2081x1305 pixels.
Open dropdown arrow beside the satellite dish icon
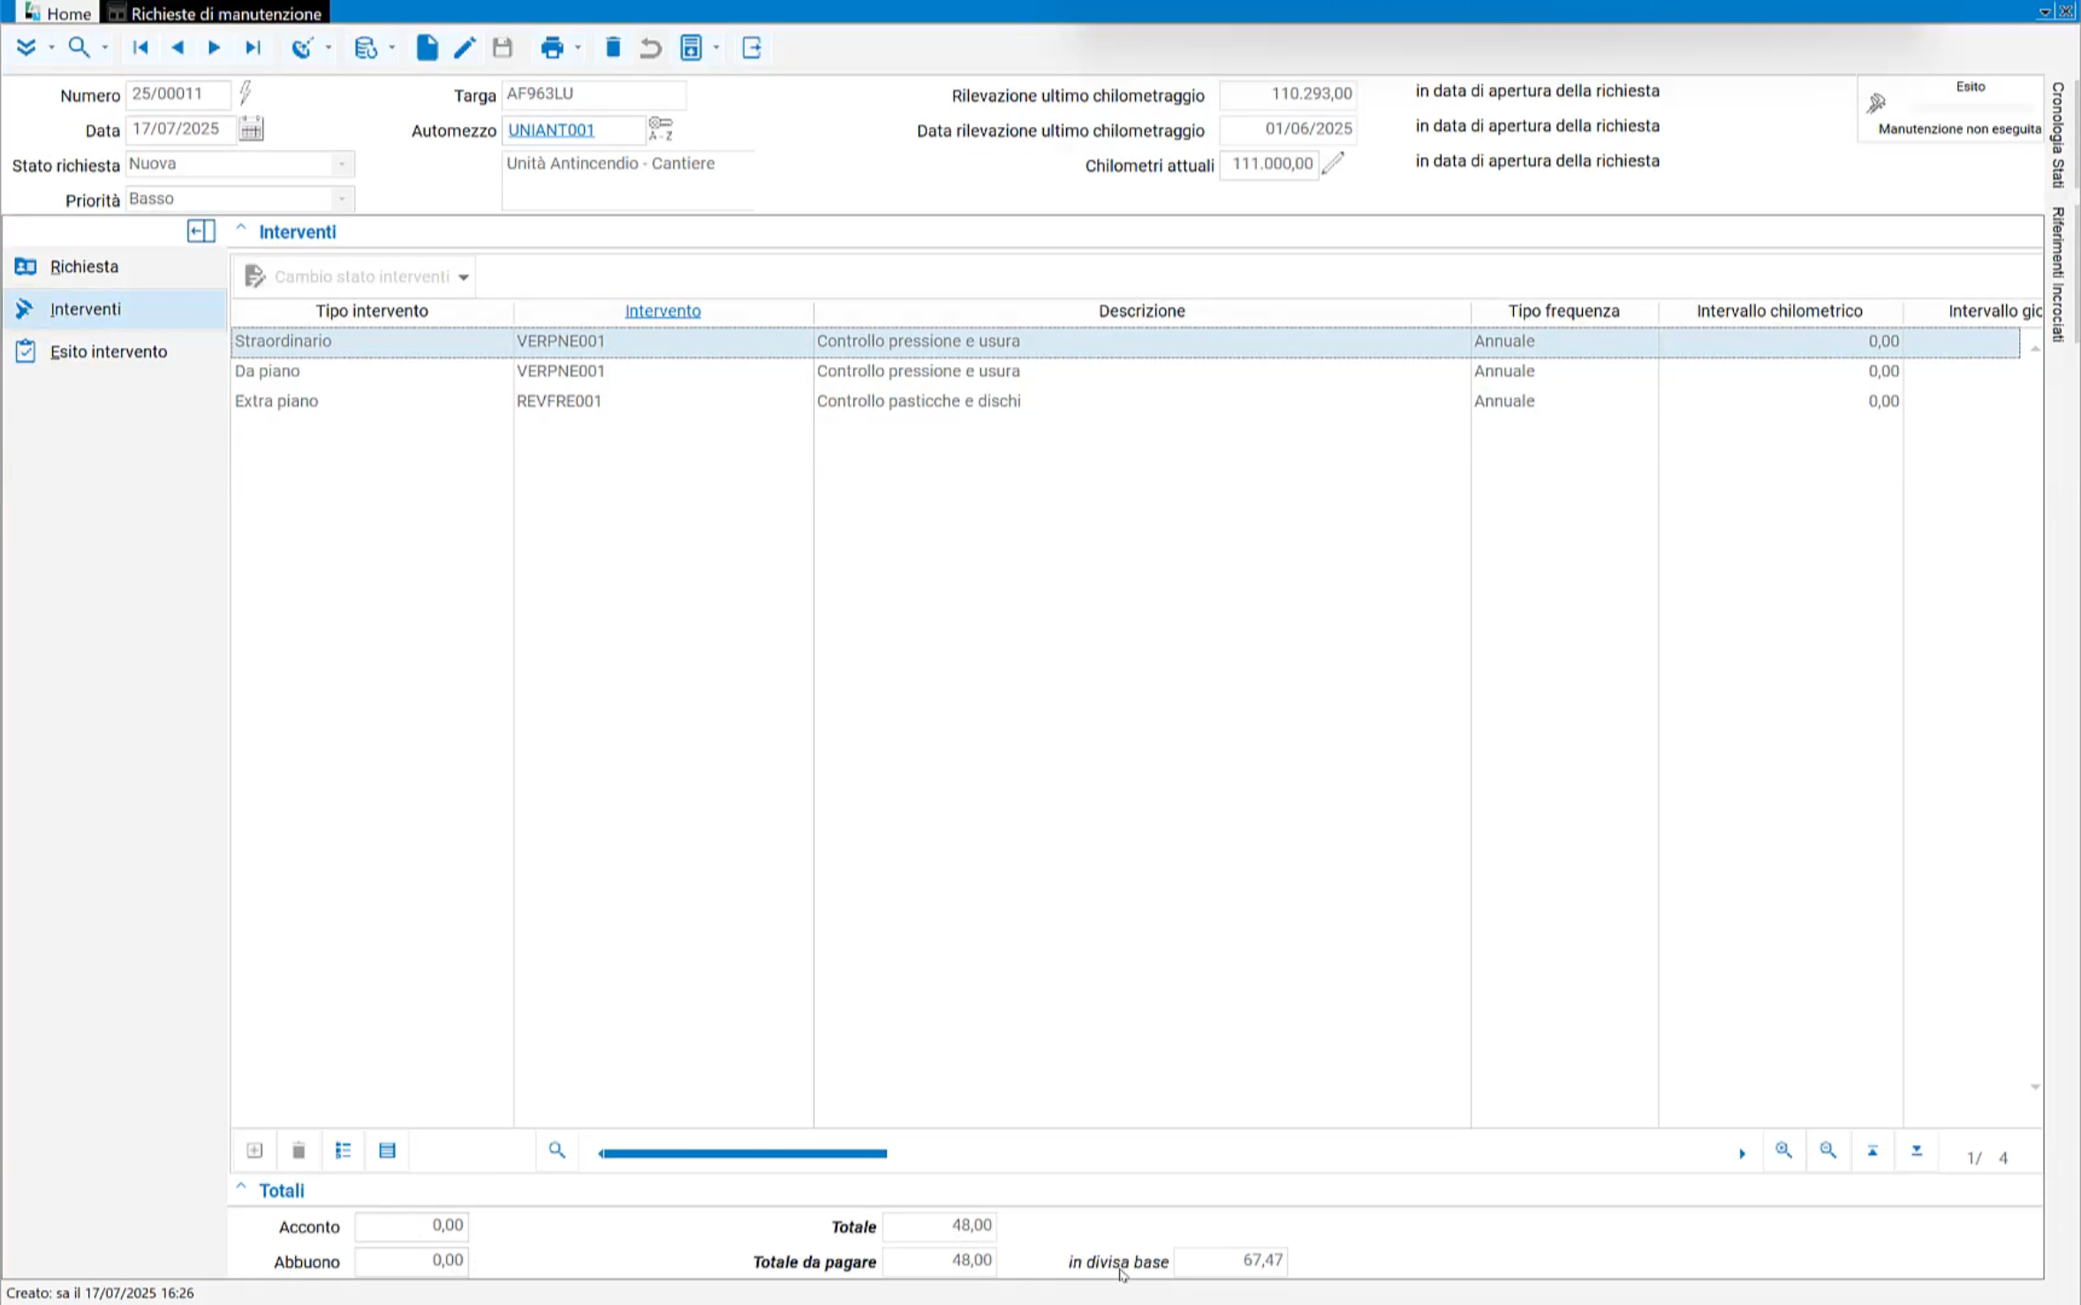click(x=328, y=48)
